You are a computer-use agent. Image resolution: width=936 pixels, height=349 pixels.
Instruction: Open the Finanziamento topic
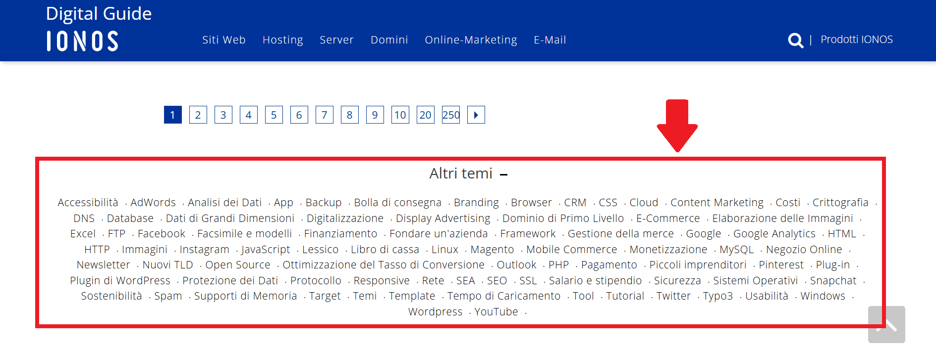[x=340, y=233]
